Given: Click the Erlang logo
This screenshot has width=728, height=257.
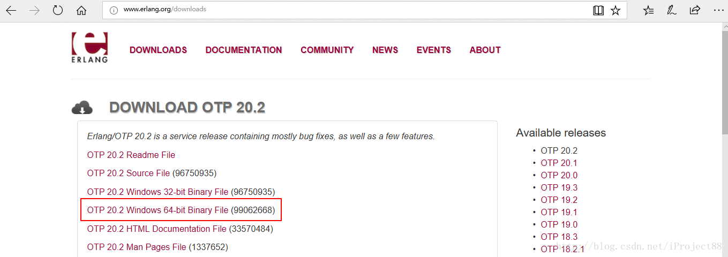Looking at the screenshot, I should coord(89,47).
